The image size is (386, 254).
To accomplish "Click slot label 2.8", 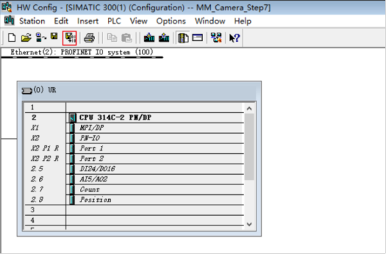I will coord(37,200).
